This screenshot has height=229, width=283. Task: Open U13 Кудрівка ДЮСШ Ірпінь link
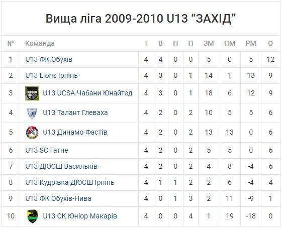(x=70, y=182)
